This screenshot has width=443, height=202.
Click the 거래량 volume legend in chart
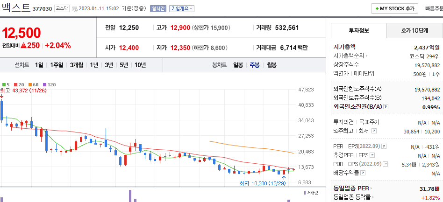[x=311, y=193]
